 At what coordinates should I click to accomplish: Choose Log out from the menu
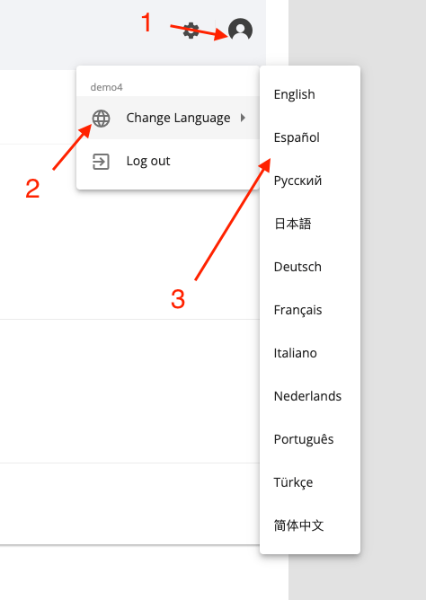point(168,161)
